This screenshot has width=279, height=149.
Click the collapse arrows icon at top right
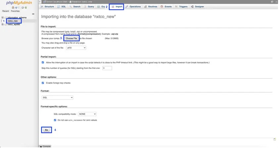tap(277, 2)
